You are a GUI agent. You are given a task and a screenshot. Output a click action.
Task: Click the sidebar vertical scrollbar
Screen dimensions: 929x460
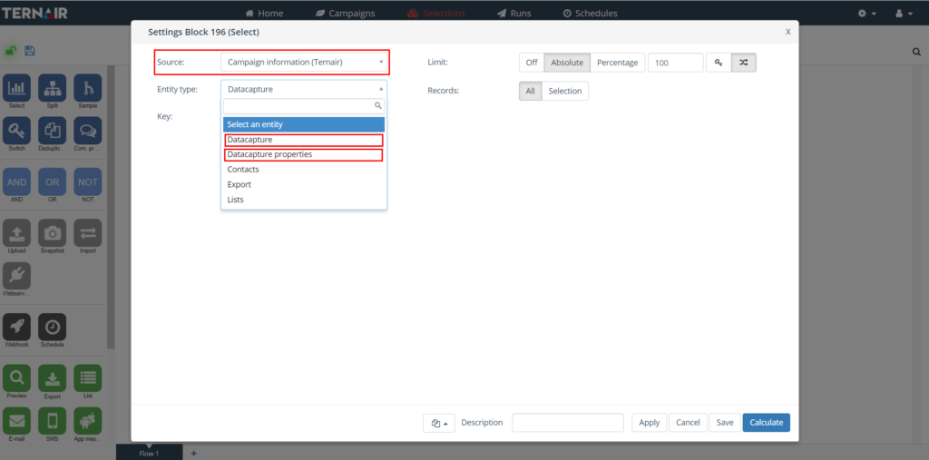tap(111, 208)
